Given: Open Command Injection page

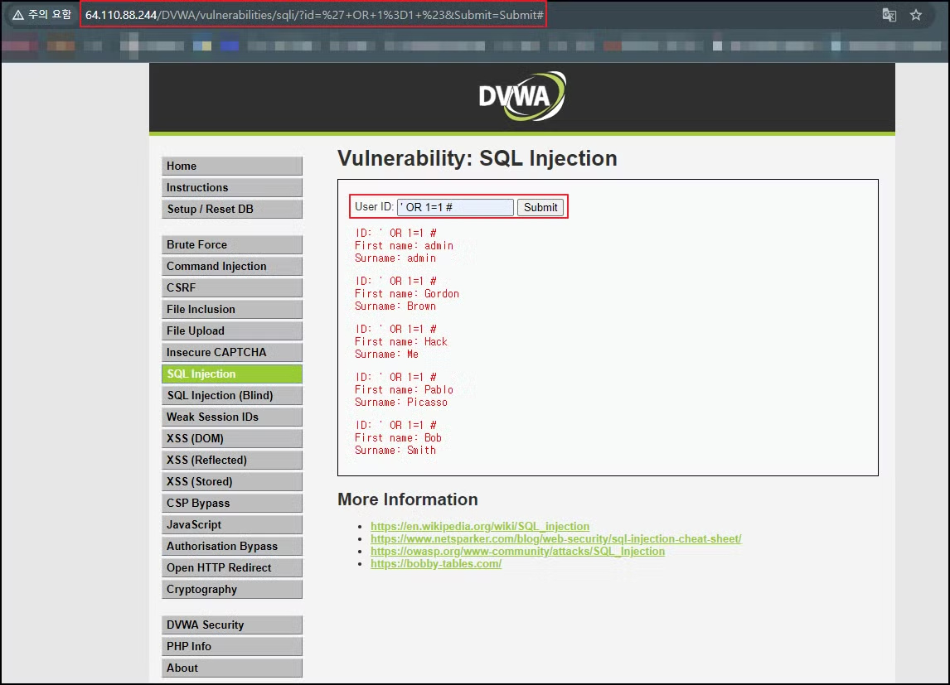Looking at the screenshot, I should (232, 266).
